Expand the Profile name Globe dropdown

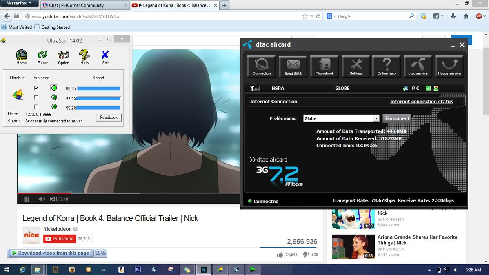(376, 118)
